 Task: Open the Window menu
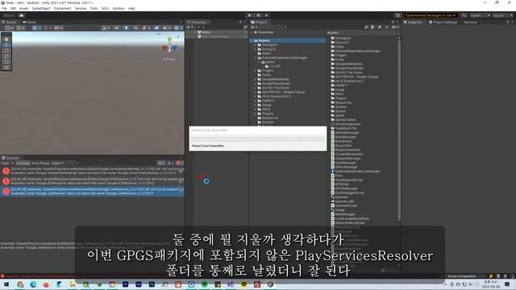click(x=119, y=9)
